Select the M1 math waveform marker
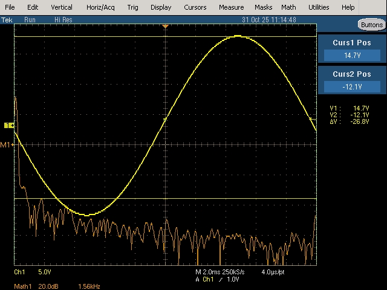 (x=7, y=145)
